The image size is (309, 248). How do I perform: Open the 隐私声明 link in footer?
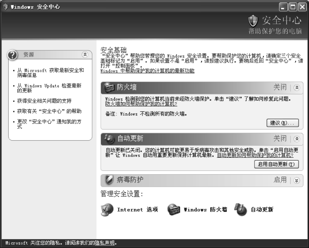[x=105, y=243]
